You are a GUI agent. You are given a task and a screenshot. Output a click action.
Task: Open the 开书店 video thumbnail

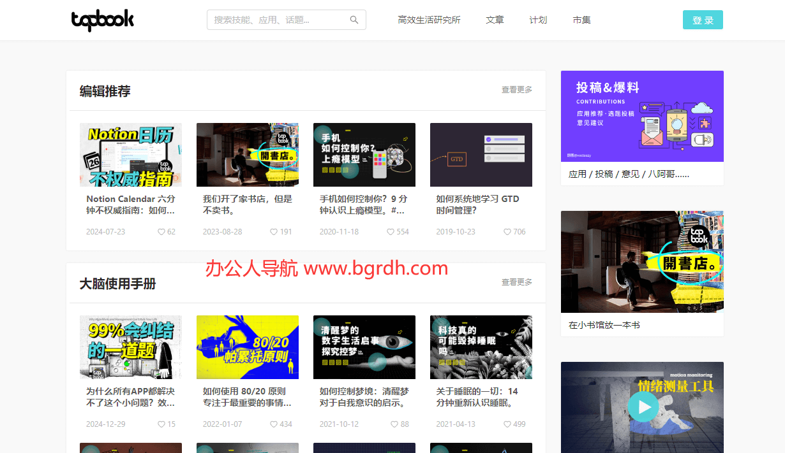(x=247, y=155)
